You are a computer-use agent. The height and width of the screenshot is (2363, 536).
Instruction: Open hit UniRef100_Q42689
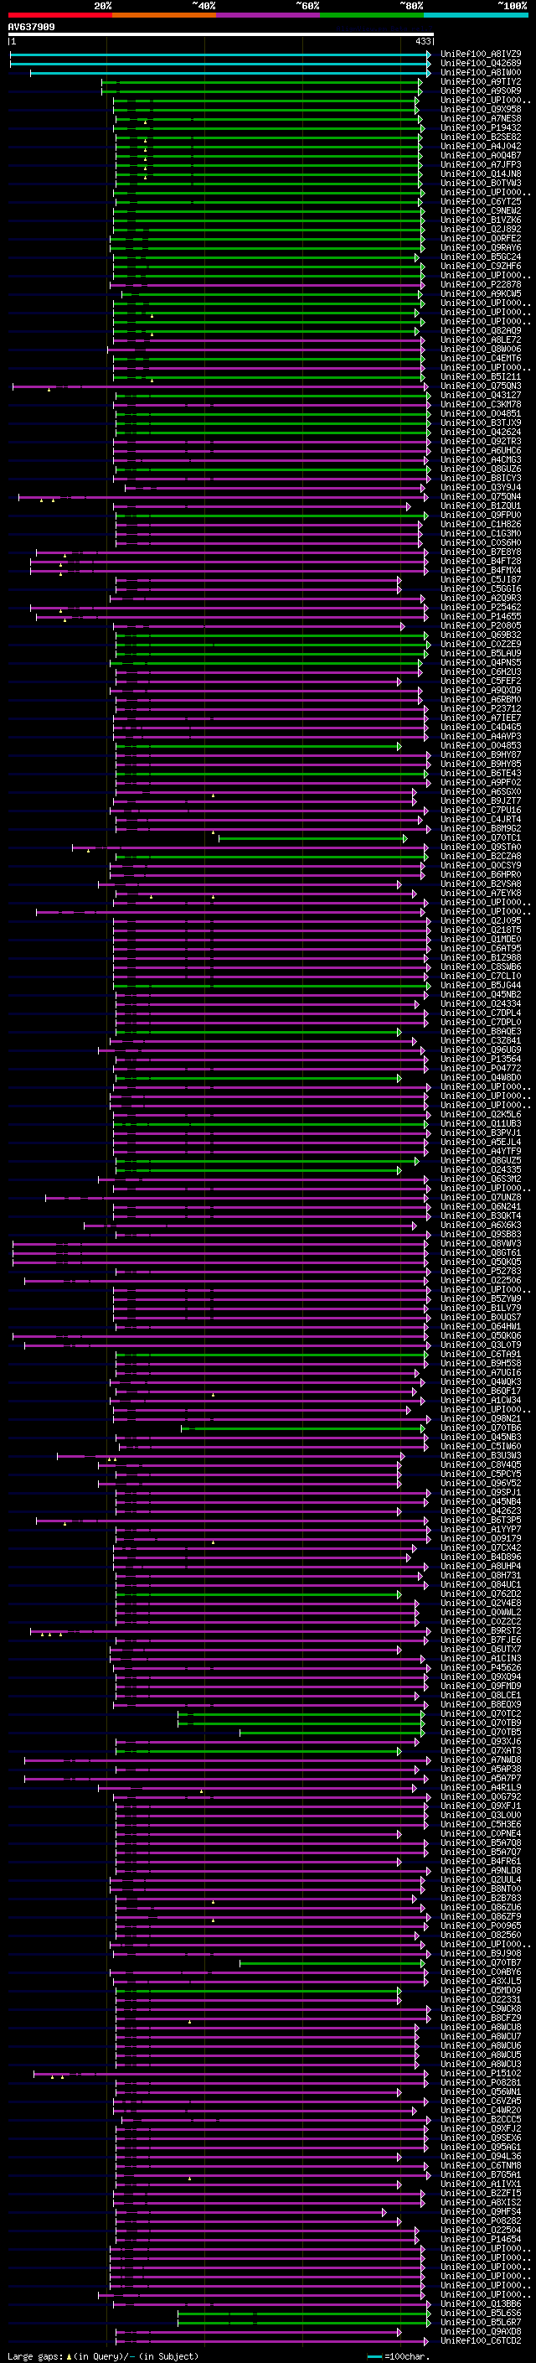tap(481, 64)
